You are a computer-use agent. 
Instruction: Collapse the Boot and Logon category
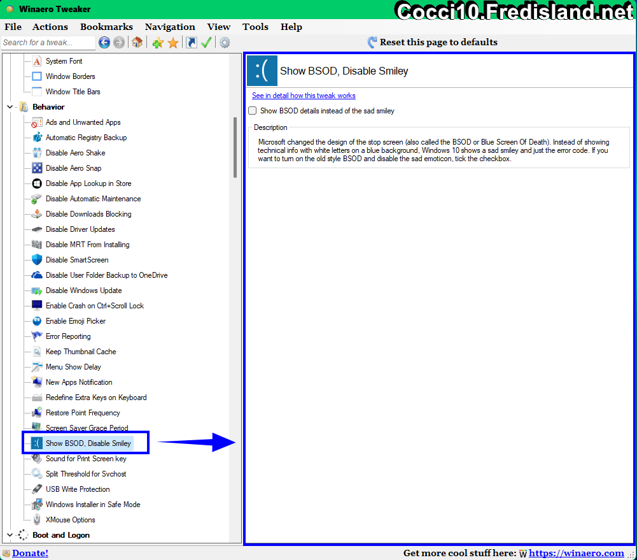pos(10,535)
